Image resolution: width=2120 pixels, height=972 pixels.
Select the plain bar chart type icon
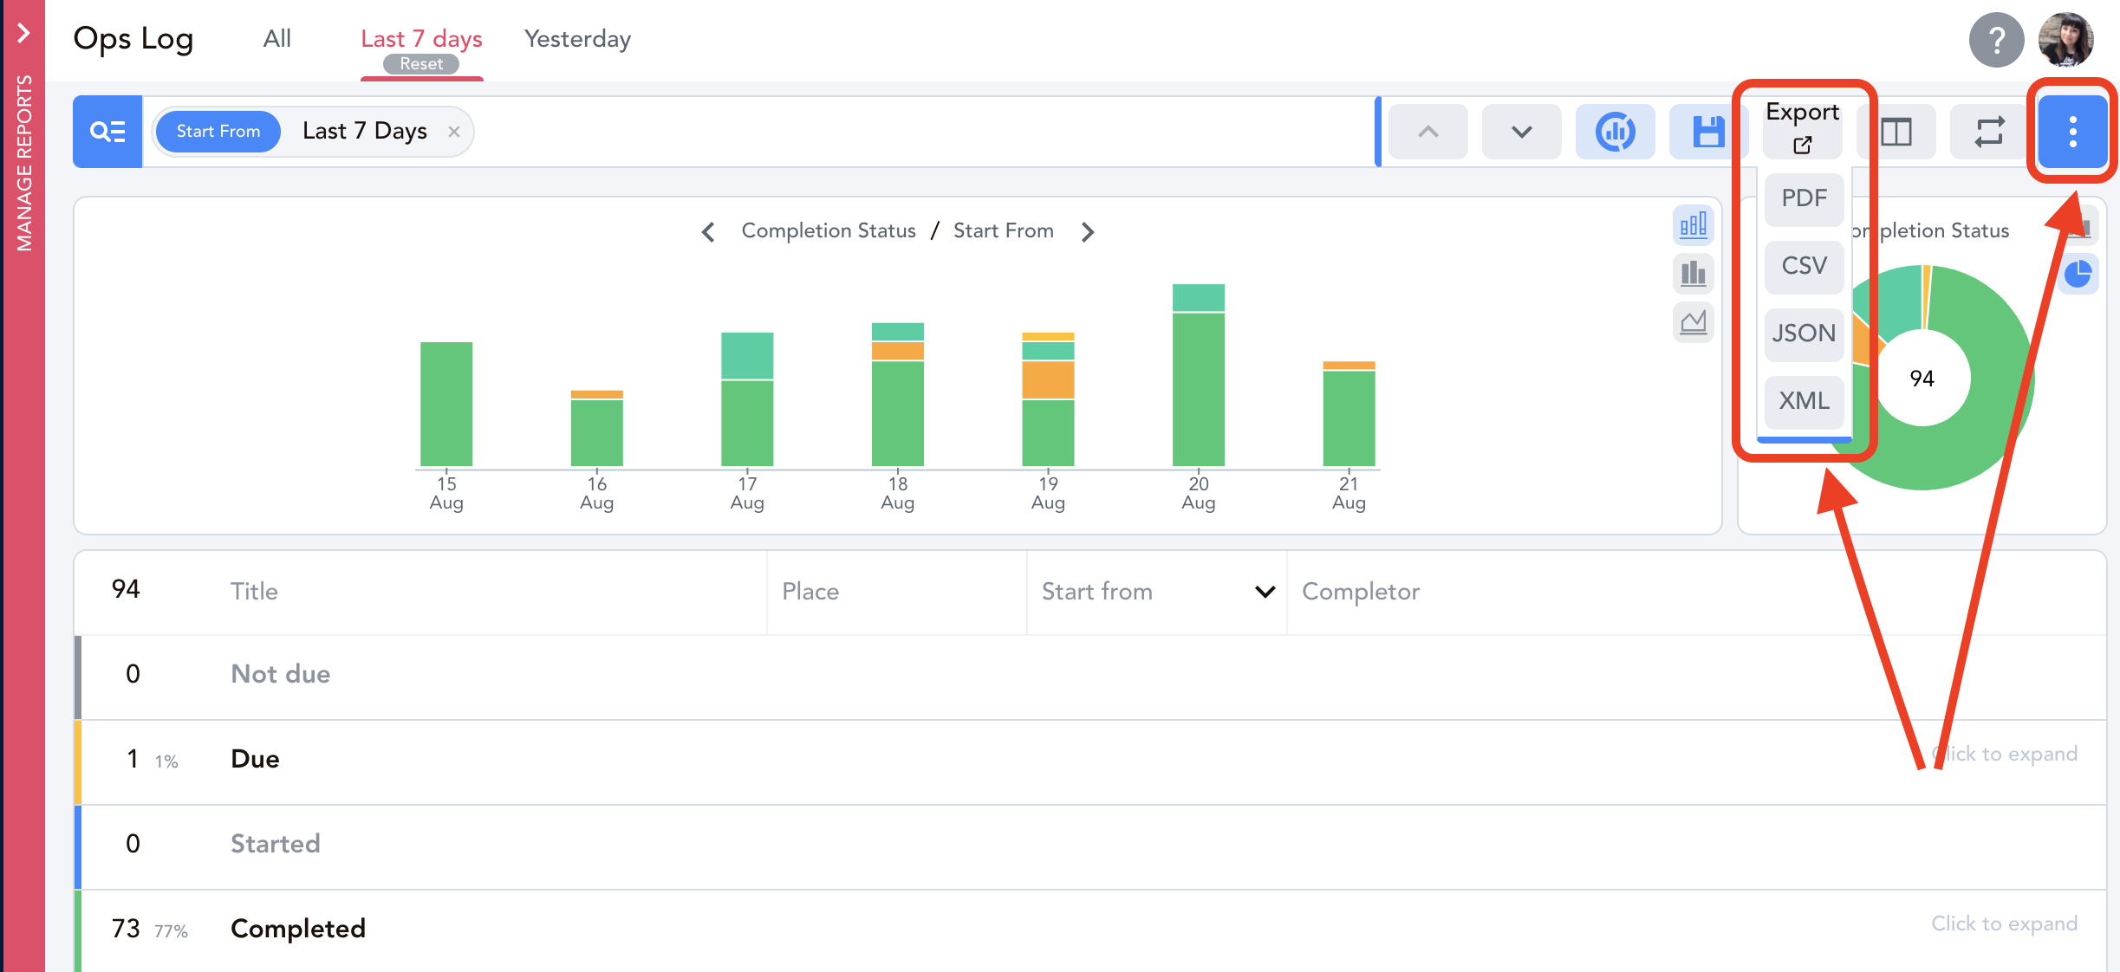click(1693, 274)
